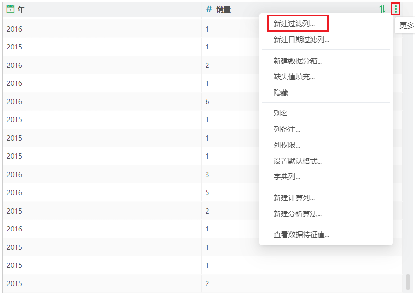This screenshot has height=297, width=415.
Task: Hide the column via 隐藏
Action: [x=281, y=92]
